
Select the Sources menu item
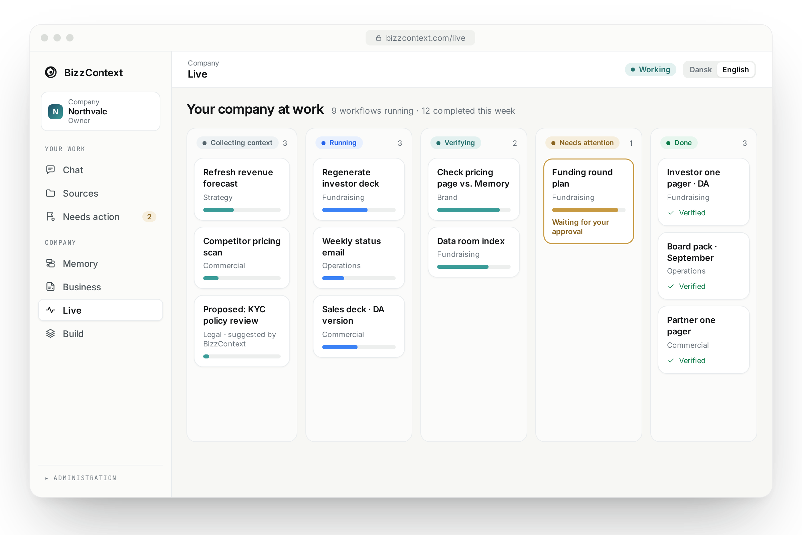tap(101, 193)
